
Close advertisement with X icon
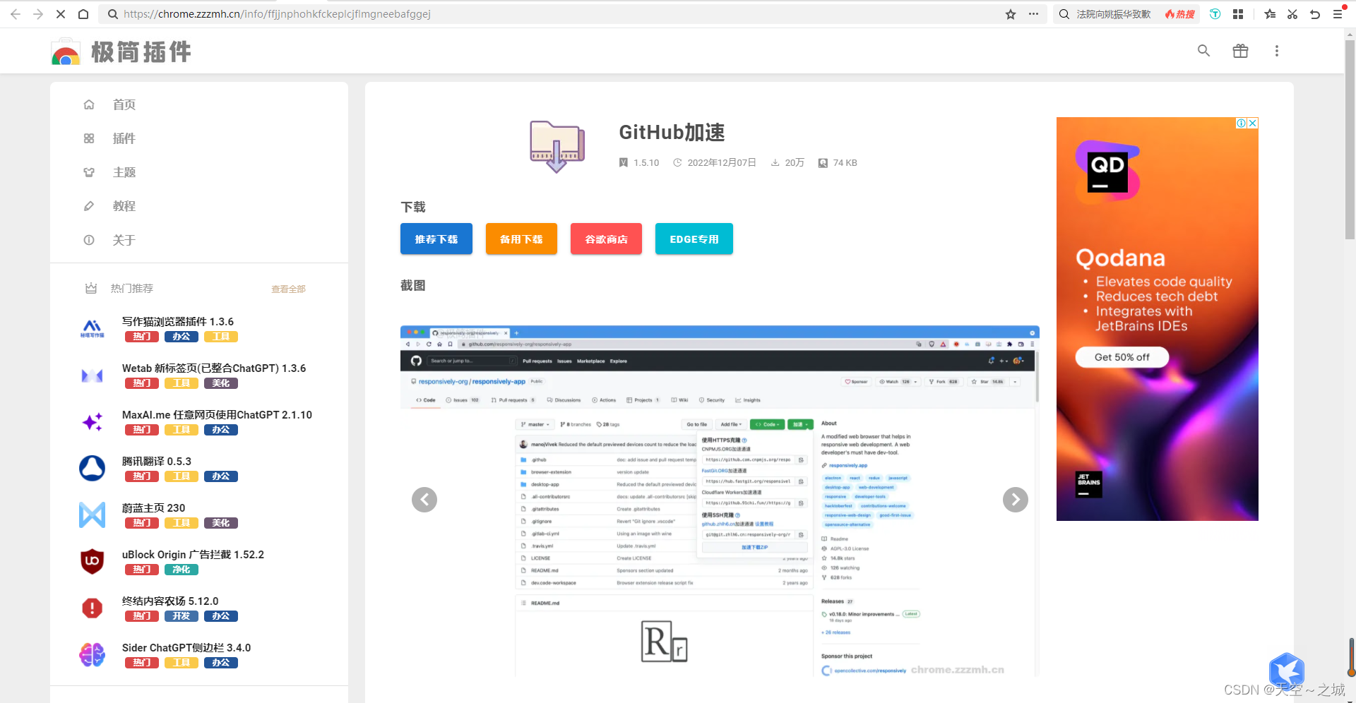coord(1253,123)
